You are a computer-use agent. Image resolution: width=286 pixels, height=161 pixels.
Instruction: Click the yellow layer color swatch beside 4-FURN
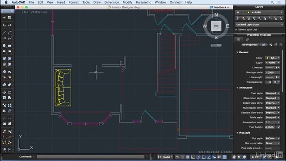(248, 13)
